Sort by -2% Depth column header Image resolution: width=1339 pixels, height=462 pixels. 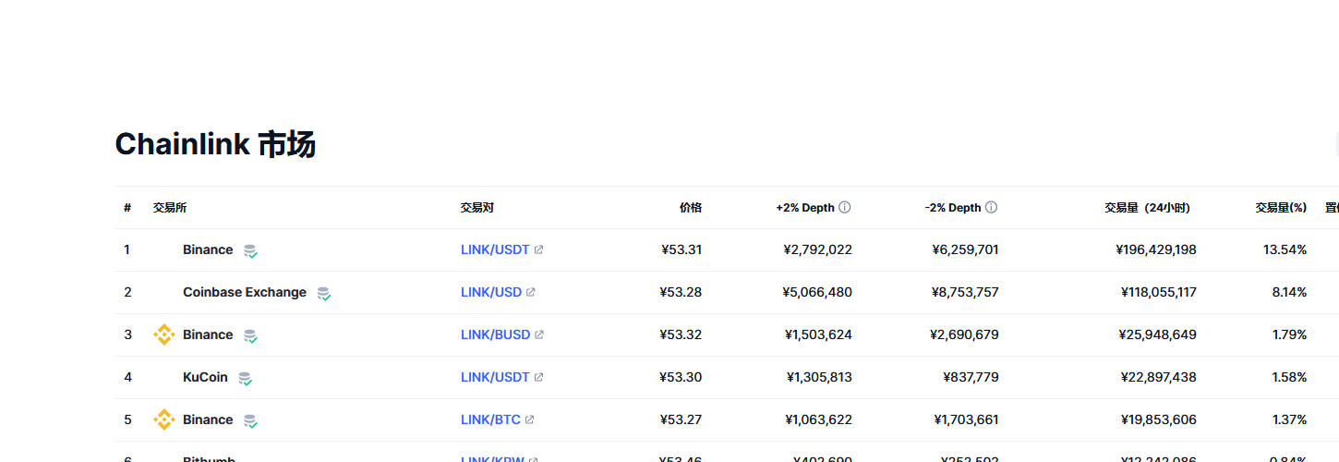tap(953, 208)
